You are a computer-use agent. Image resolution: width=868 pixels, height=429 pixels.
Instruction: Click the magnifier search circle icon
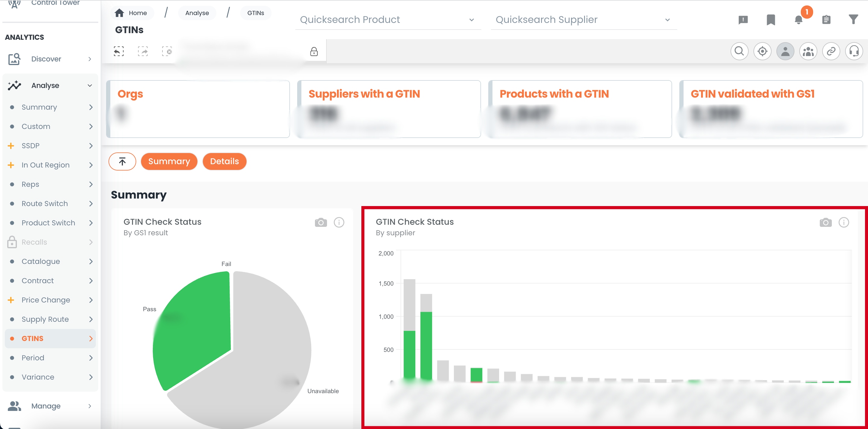point(739,51)
